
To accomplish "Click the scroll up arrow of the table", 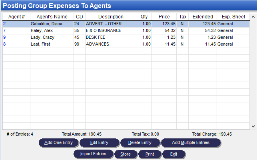I will [253, 17].
